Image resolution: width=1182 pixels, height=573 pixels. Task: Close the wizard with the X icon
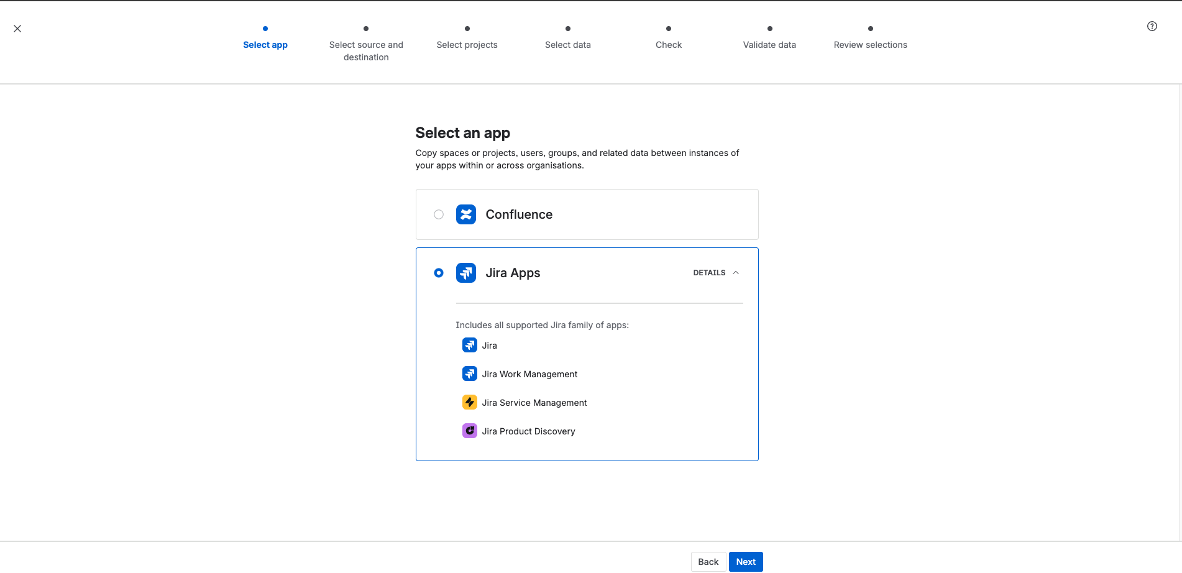pos(17,29)
